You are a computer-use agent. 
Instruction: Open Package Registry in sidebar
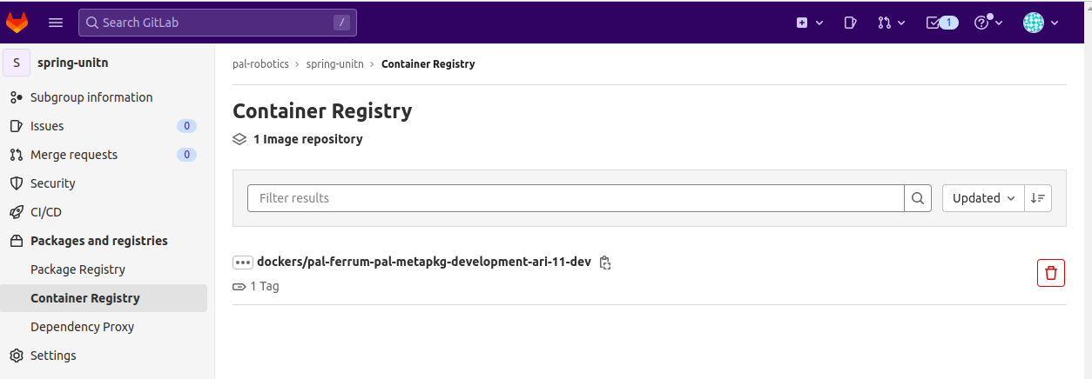(x=78, y=269)
